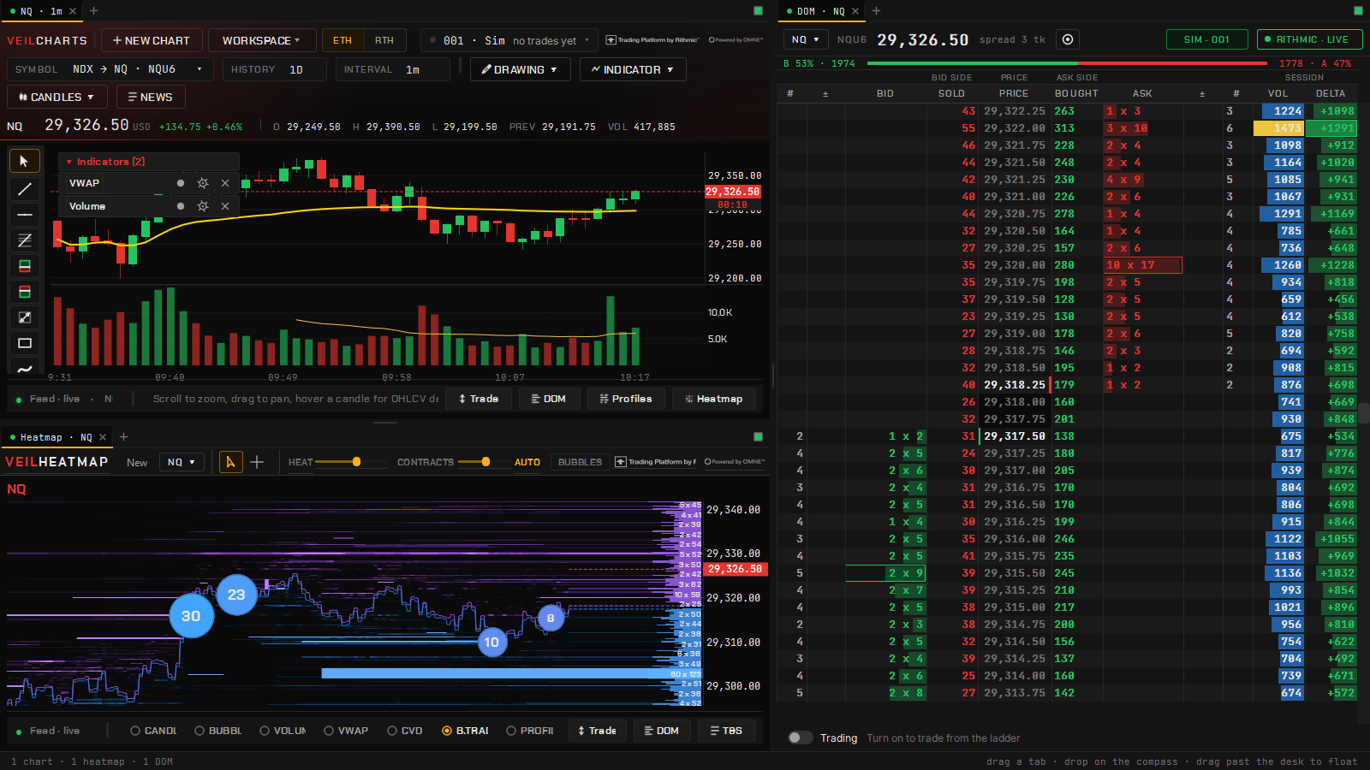The width and height of the screenshot is (1370, 770).
Task: Select the heatmap pointer tool
Action: tap(230, 462)
